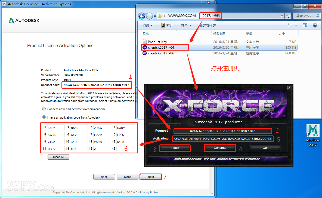The height and width of the screenshot is (198, 322).
Task: Click the 打开 toolbar button
Action: pos(167,25)
